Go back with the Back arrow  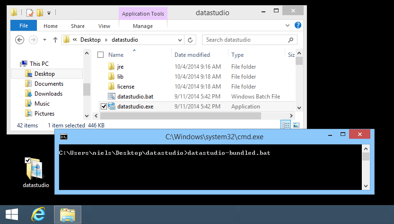[x=19, y=40]
